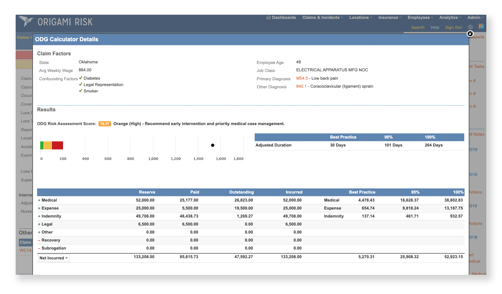Screen dimensions: 502x294
Task: Click the Incurred column header
Action: tap(294, 192)
